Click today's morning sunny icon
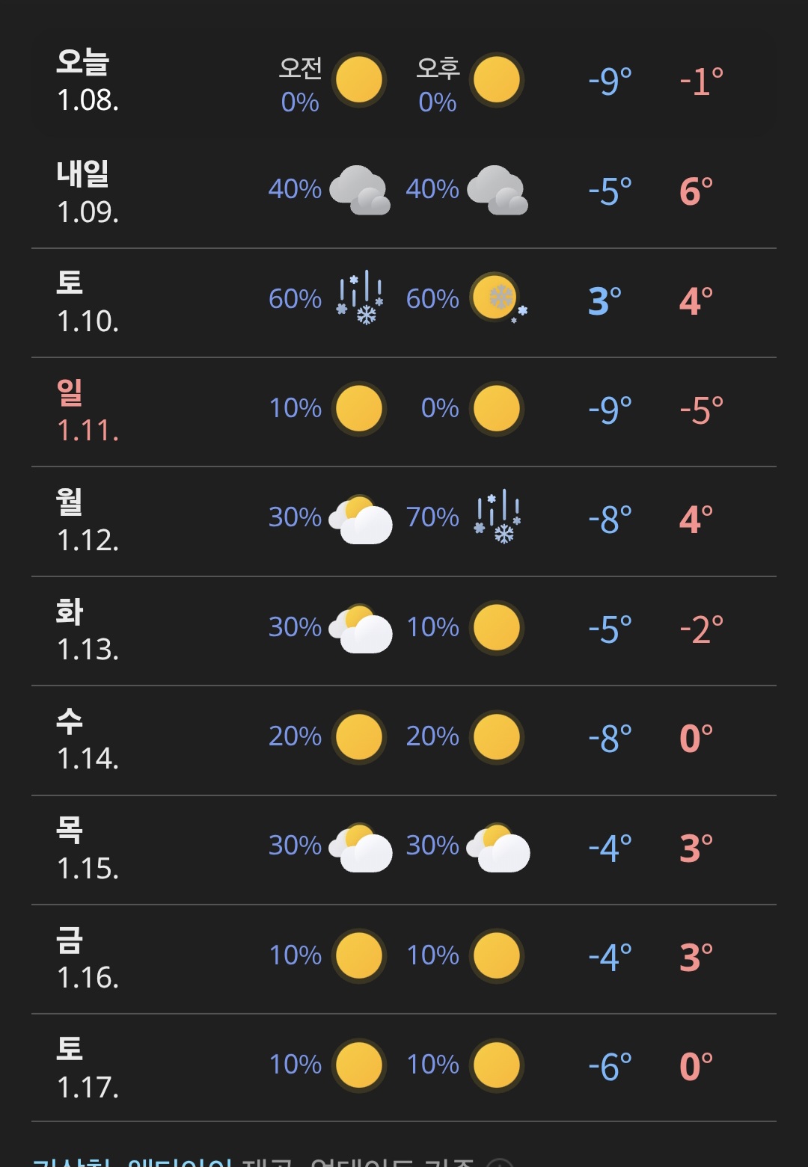 click(360, 80)
